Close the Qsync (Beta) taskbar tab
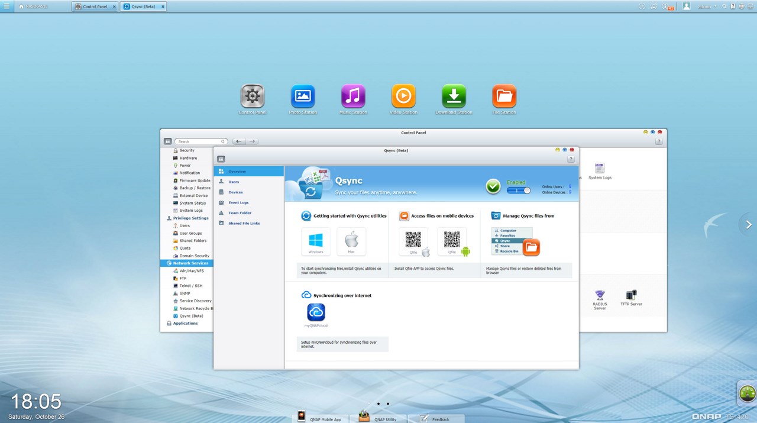Viewport: 757px width, 423px height. (163, 7)
